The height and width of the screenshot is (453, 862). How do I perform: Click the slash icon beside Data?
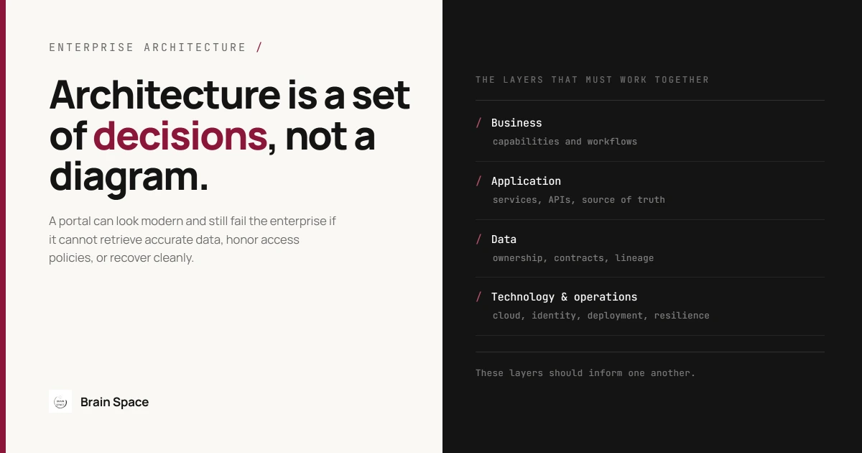[x=479, y=239]
